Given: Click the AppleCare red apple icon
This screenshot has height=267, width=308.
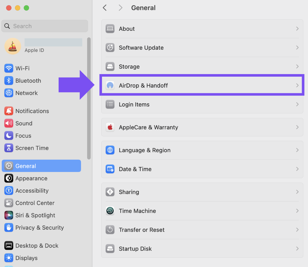Looking at the screenshot, I should [110, 127].
